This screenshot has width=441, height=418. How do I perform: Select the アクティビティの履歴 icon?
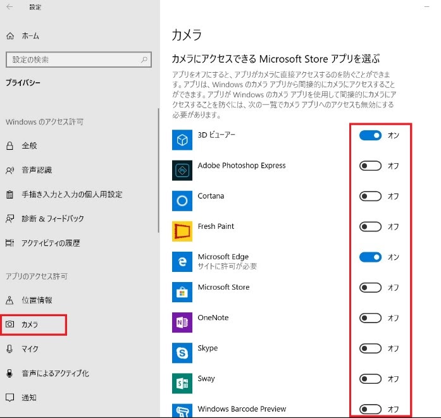pyautogui.click(x=10, y=243)
